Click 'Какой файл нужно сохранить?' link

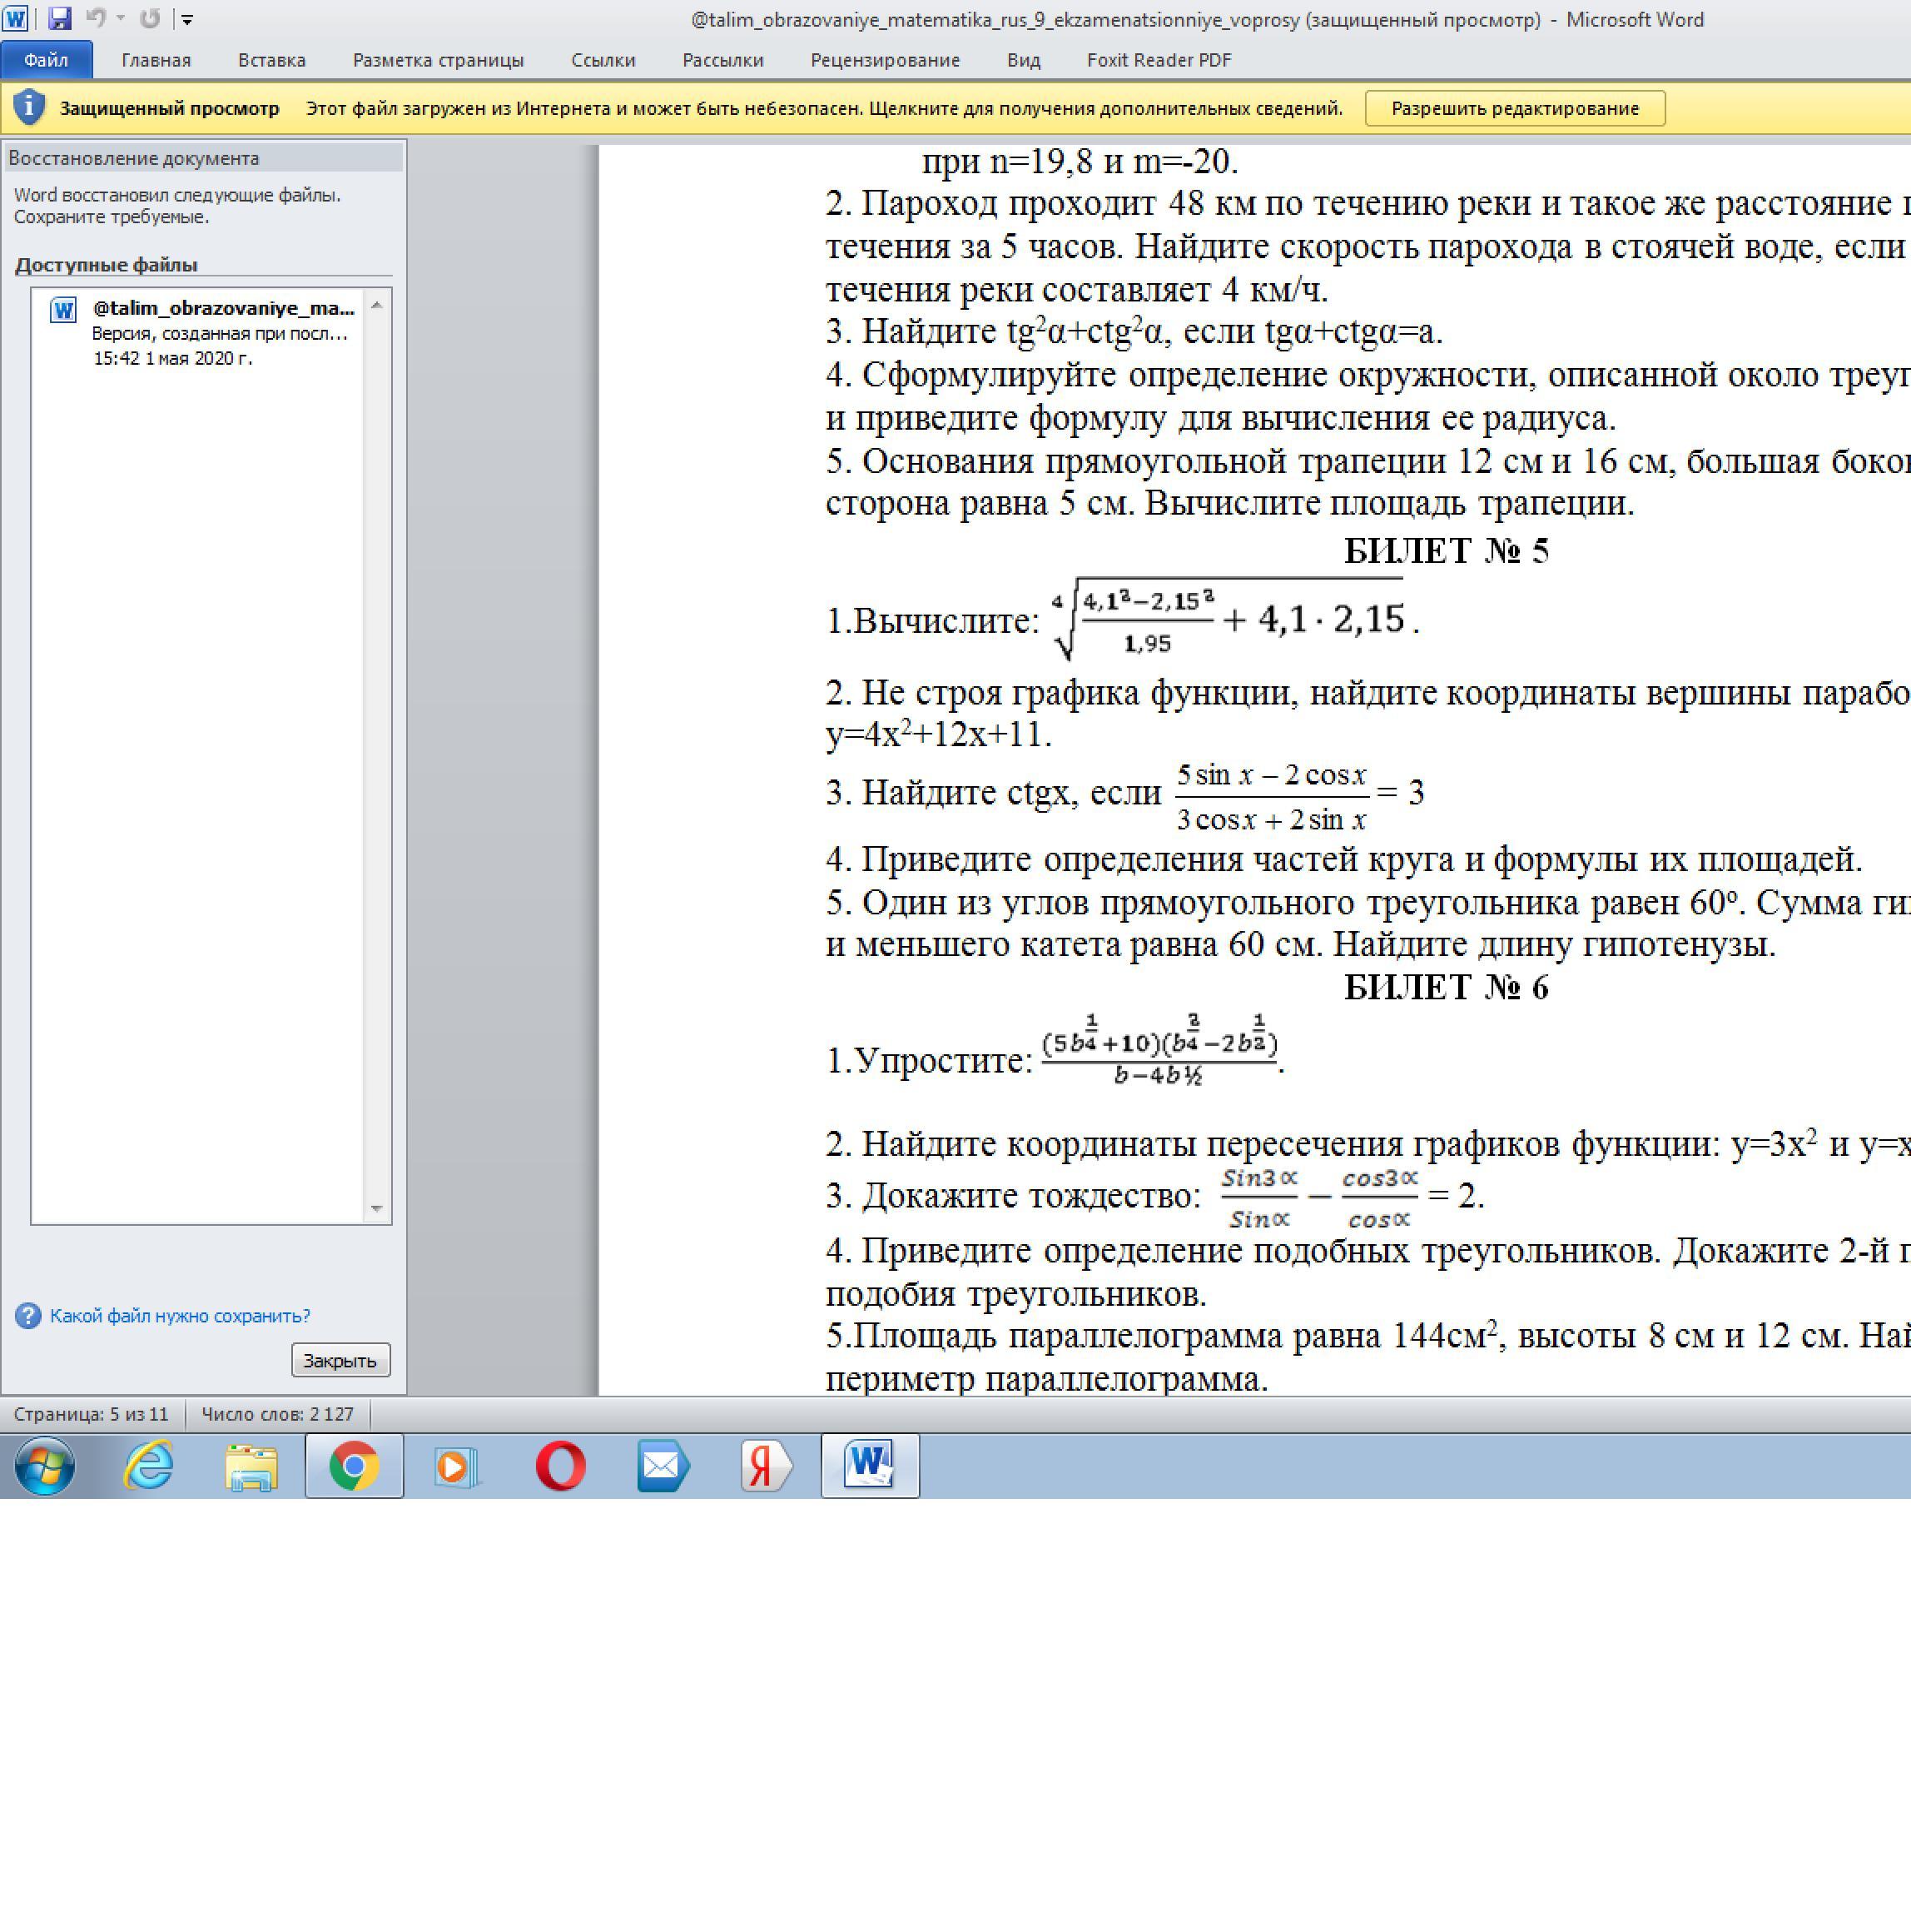pyautogui.click(x=180, y=1315)
